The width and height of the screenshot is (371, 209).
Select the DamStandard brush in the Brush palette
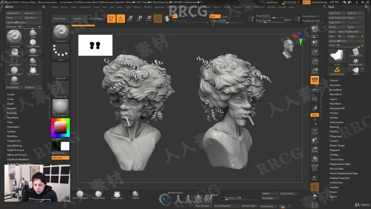tap(14, 71)
